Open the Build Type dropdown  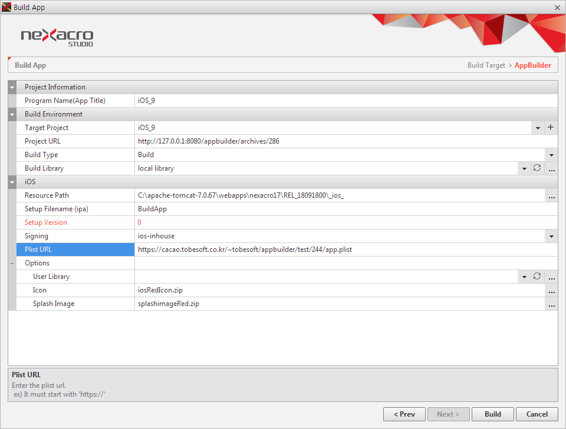tap(551, 155)
